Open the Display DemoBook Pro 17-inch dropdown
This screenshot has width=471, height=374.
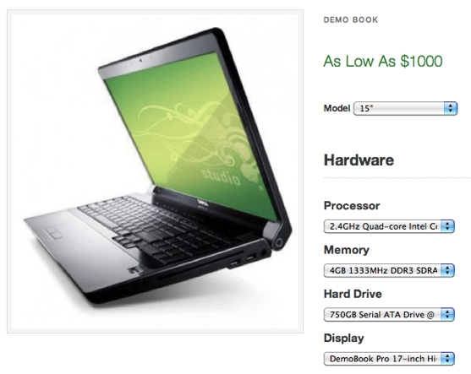click(x=389, y=359)
